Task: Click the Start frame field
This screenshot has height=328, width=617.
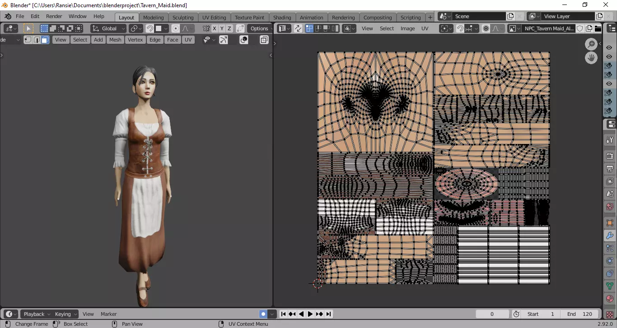Action: tap(541, 314)
